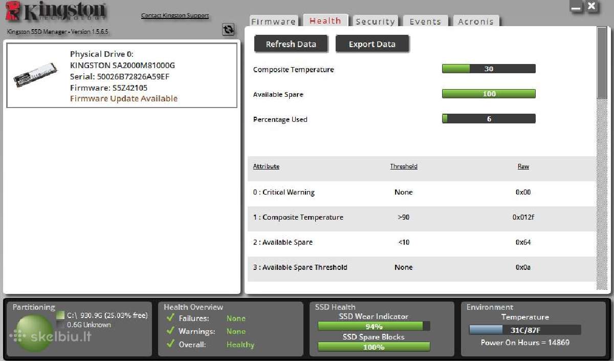Click the Failures green checkmark icon
This screenshot has height=361, width=614.
click(170, 318)
